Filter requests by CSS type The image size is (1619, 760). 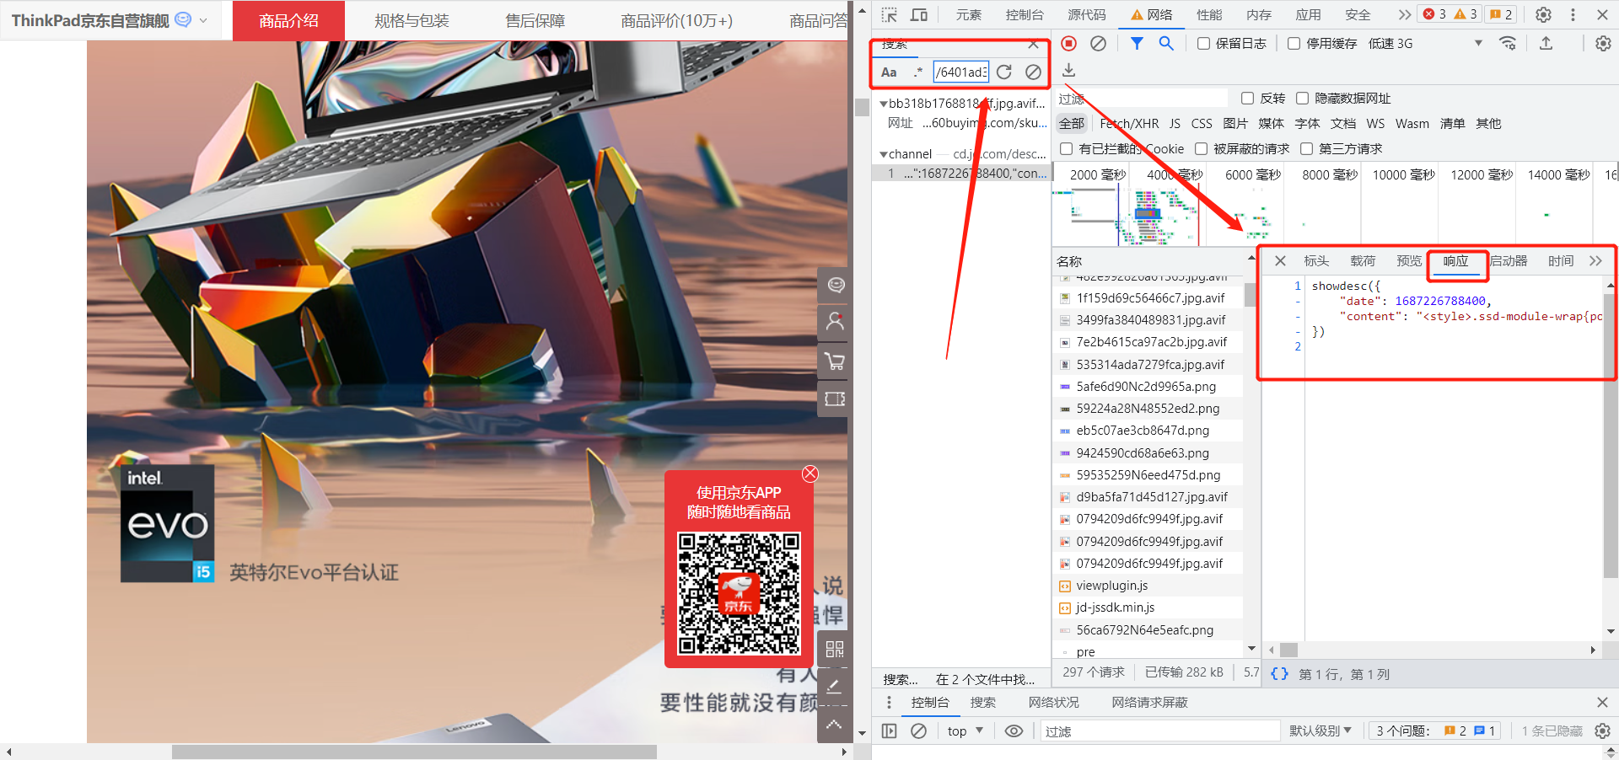[x=1202, y=123]
